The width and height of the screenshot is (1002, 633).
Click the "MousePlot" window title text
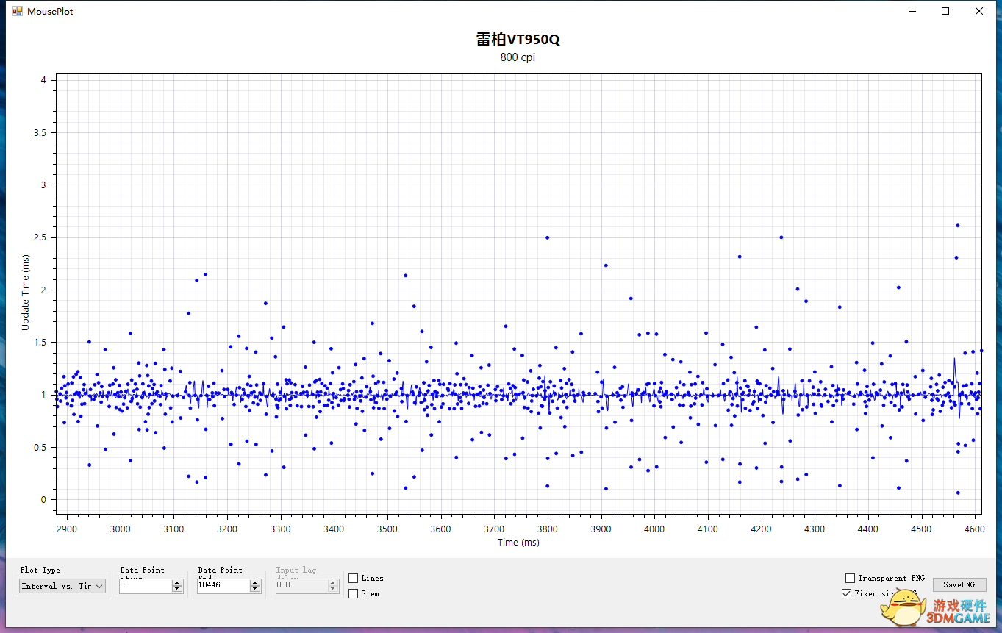[x=50, y=12]
